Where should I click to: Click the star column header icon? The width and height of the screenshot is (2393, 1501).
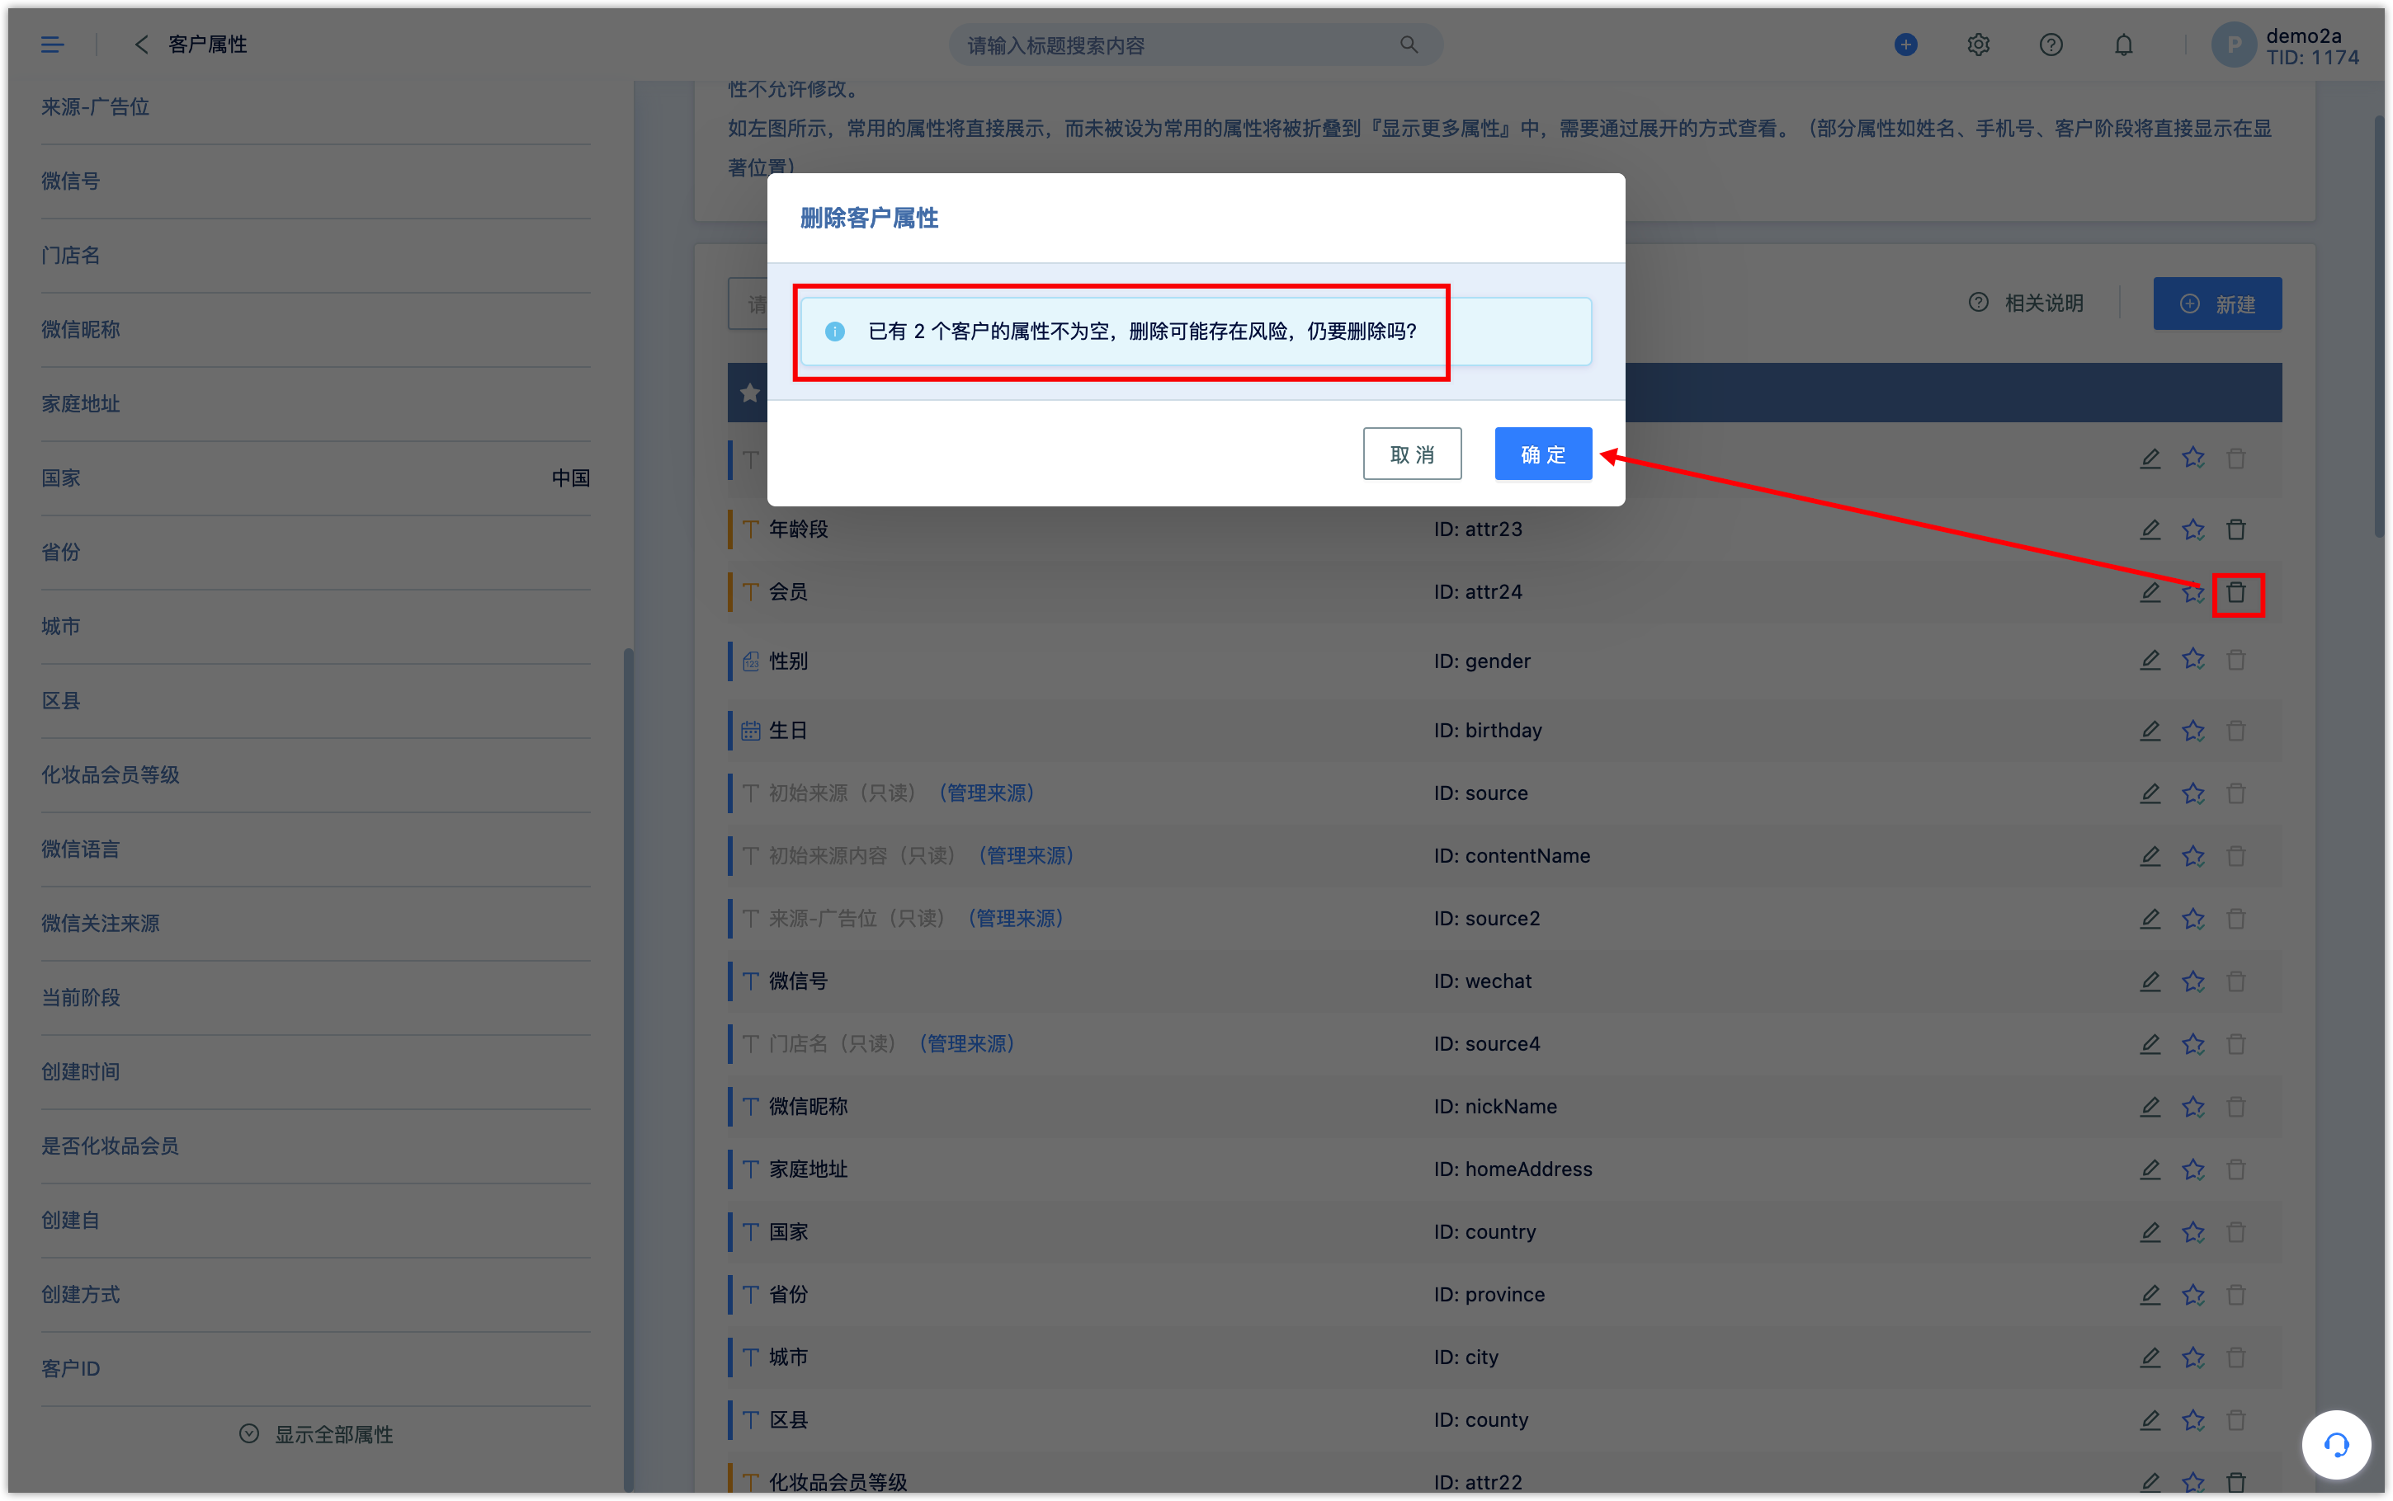click(750, 392)
